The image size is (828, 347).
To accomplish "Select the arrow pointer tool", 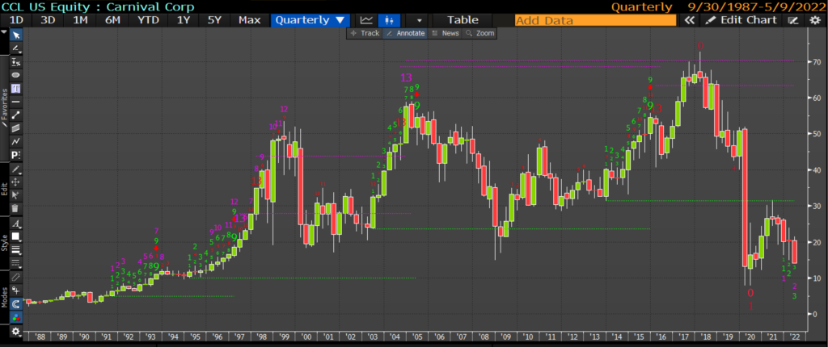I will [16, 36].
